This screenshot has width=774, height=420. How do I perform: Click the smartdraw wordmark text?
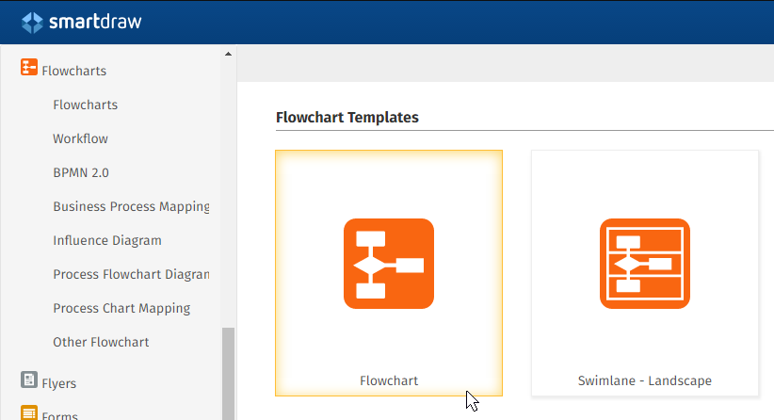95,22
